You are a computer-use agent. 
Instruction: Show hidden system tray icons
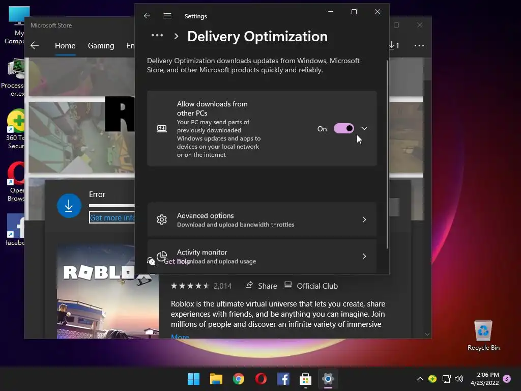coord(420,379)
